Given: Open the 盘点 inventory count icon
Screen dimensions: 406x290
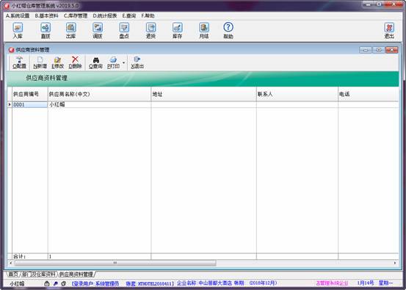Looking at the screenshot, I should [x=124, y=31].
